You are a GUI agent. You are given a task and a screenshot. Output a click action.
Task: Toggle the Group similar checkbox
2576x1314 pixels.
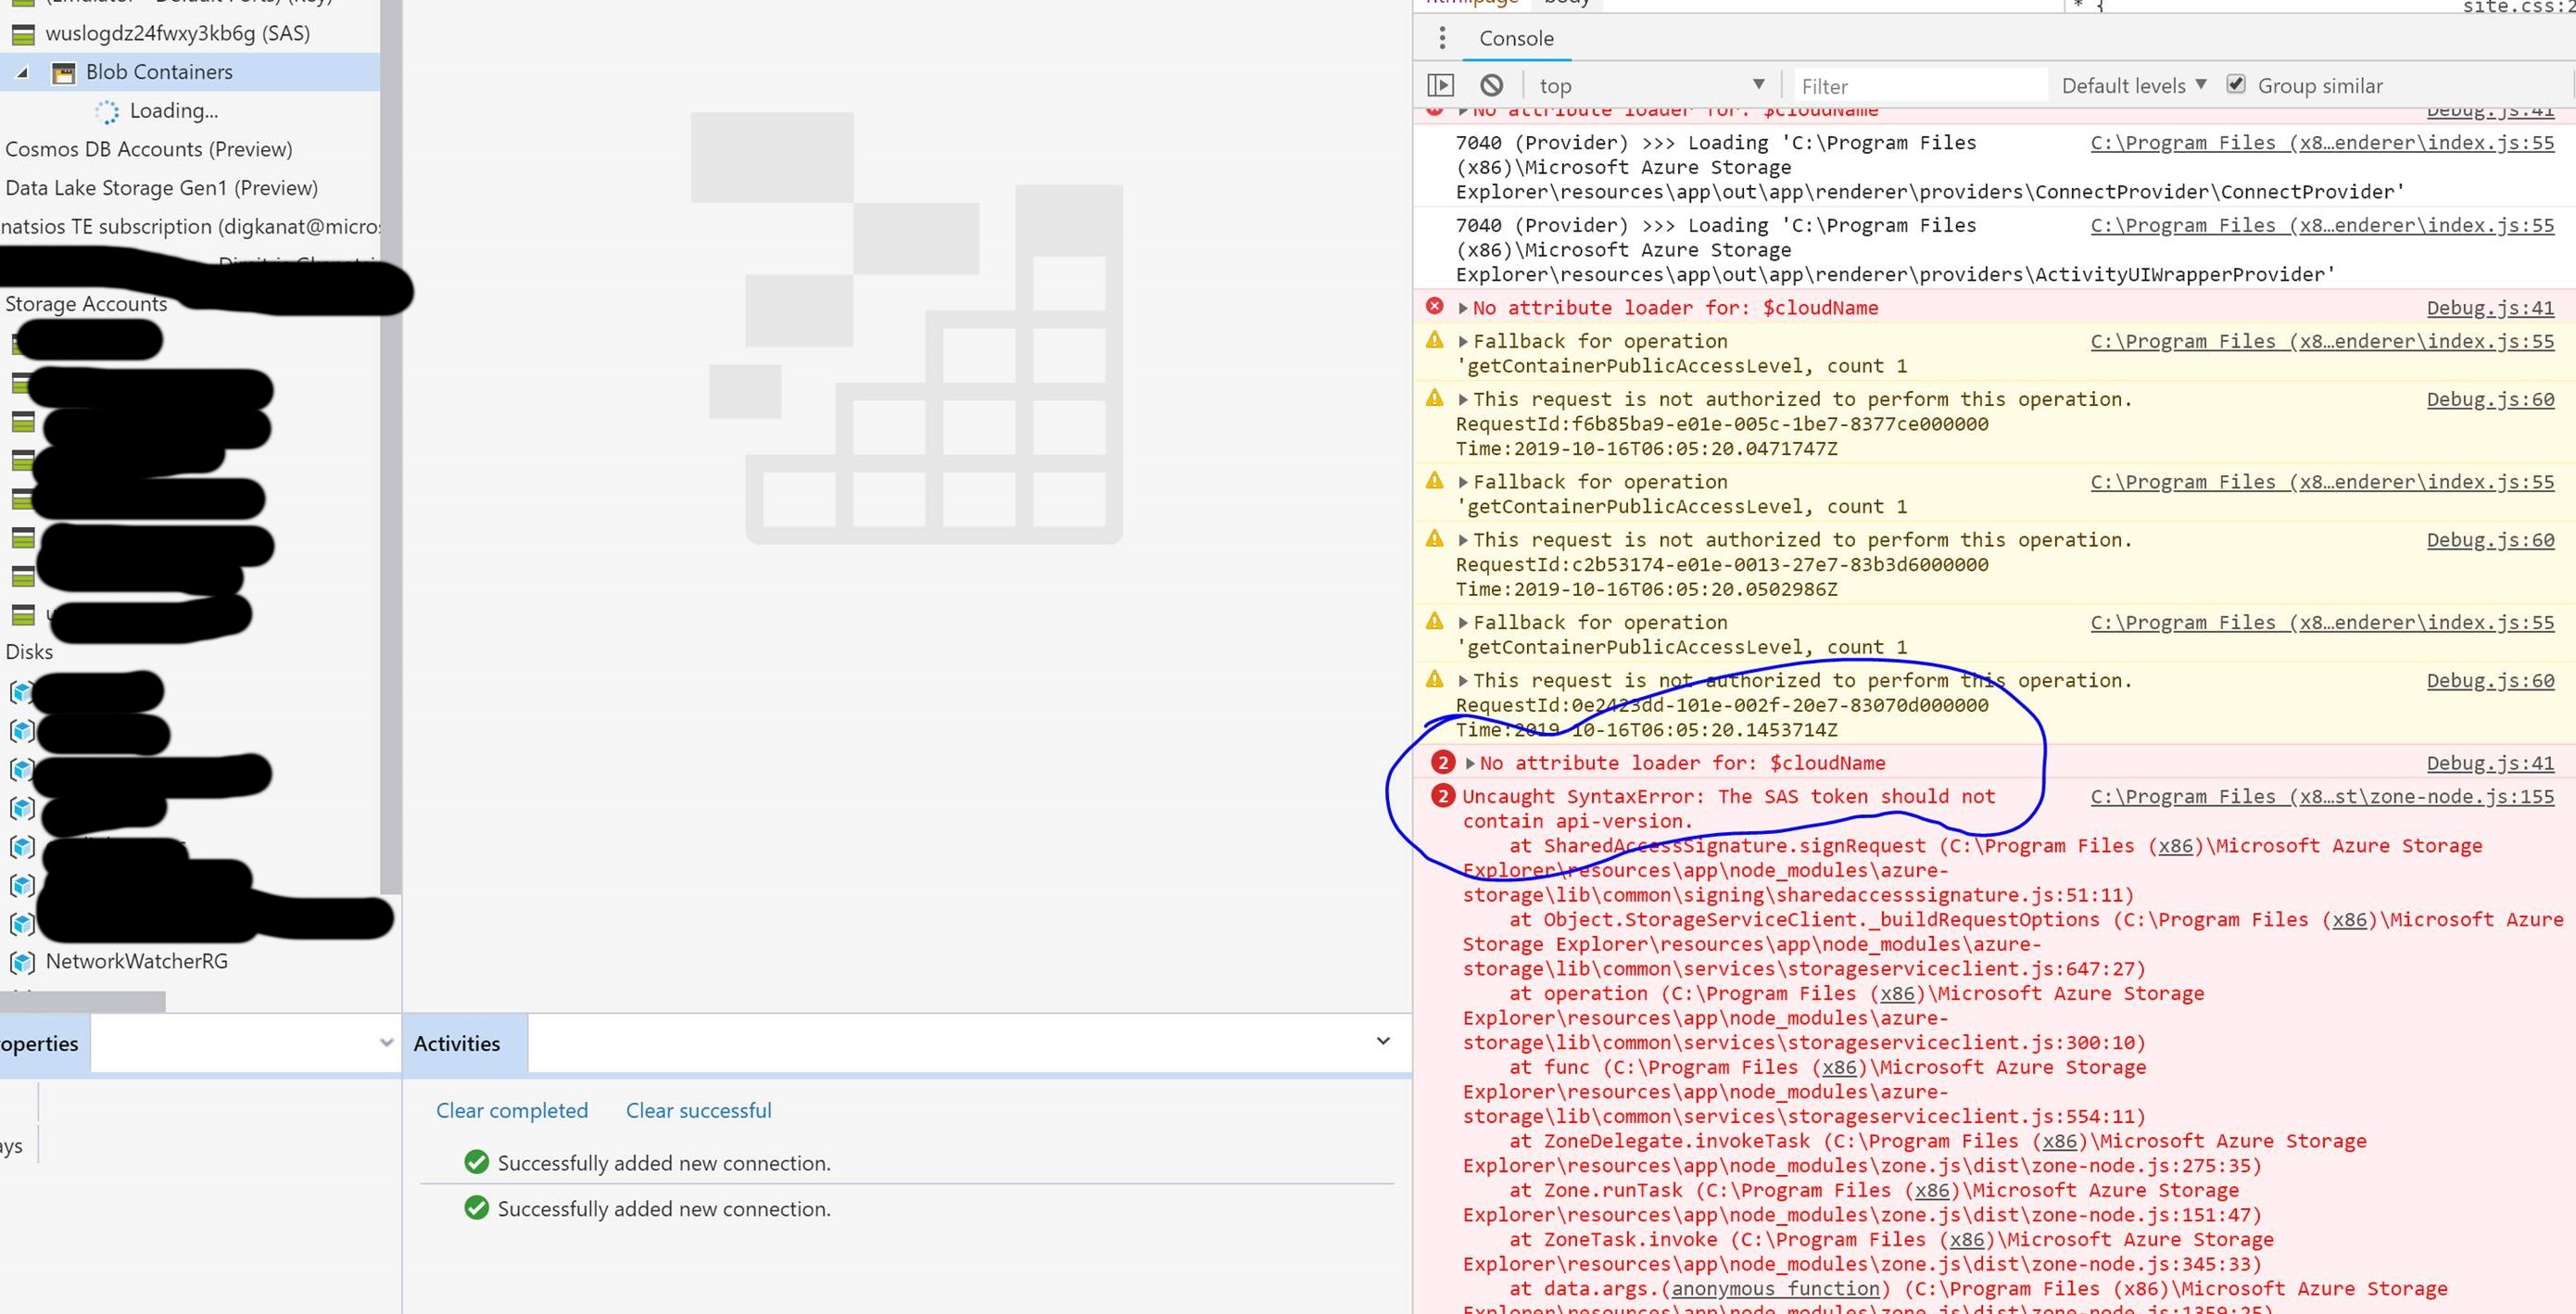(2236, 85)
